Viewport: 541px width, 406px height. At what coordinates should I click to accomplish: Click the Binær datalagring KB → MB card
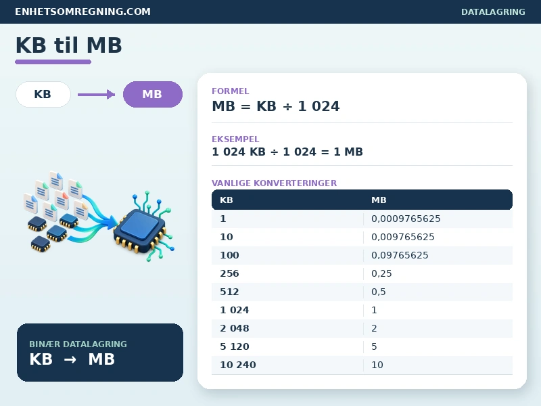(x=100, y=353)
